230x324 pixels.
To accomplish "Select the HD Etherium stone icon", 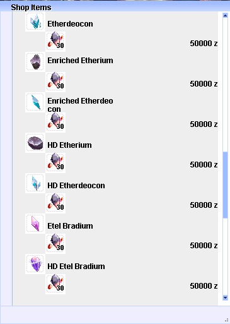I will [35, 143].
